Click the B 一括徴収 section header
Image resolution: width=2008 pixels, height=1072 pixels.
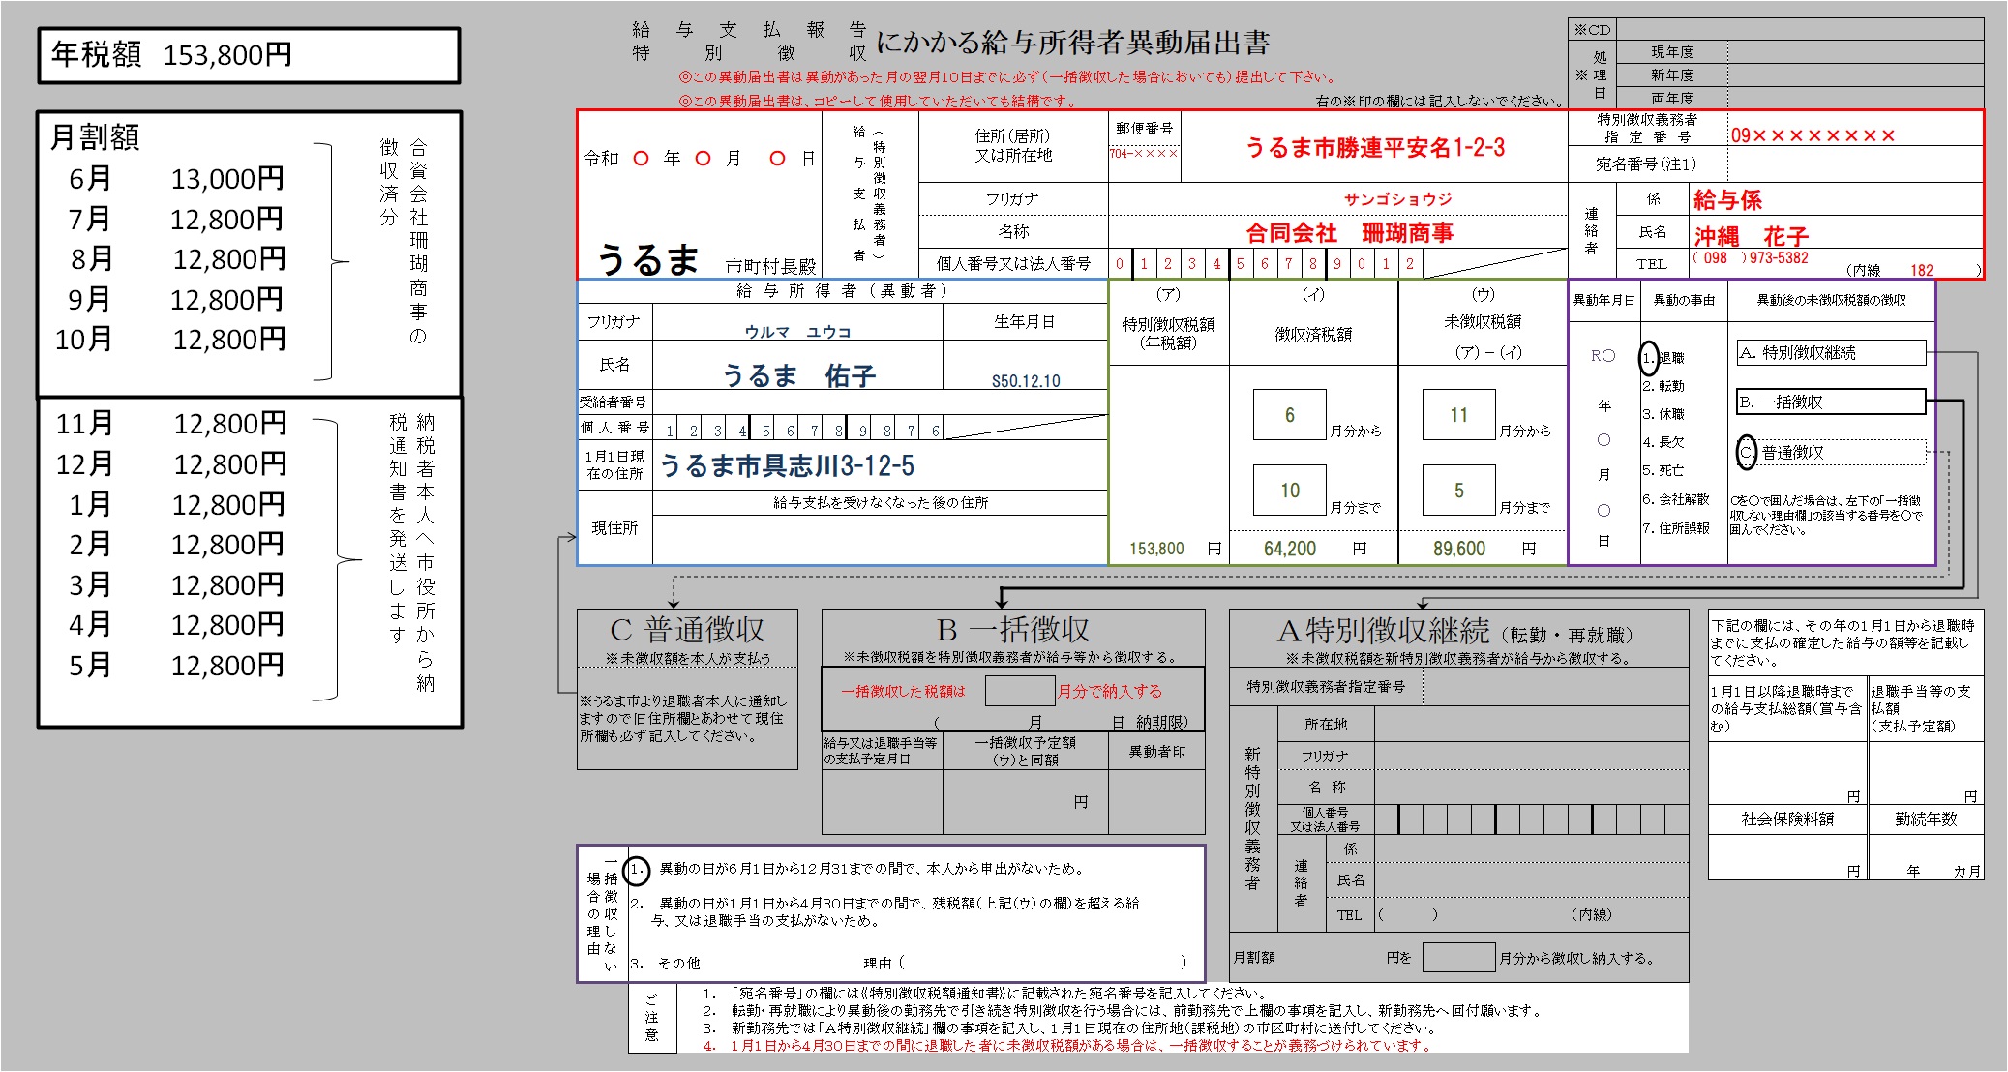1013,630
